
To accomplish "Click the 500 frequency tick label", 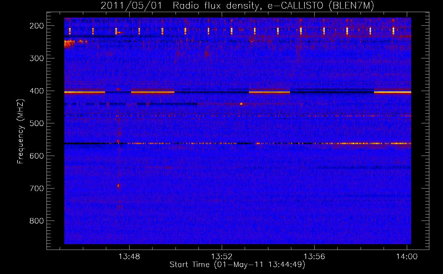I will click(37, 123).
